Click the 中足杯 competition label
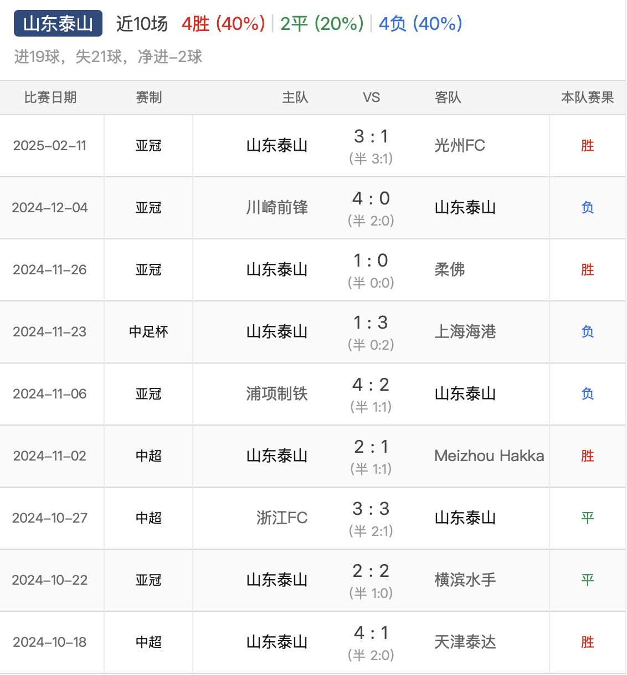Screen dimensions: 627x675 148,332
